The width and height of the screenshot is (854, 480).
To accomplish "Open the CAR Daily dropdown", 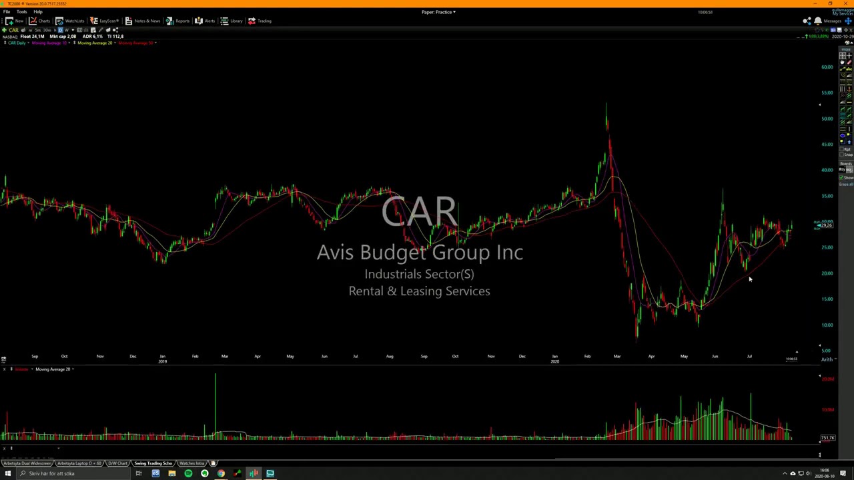I will [29, 43].
